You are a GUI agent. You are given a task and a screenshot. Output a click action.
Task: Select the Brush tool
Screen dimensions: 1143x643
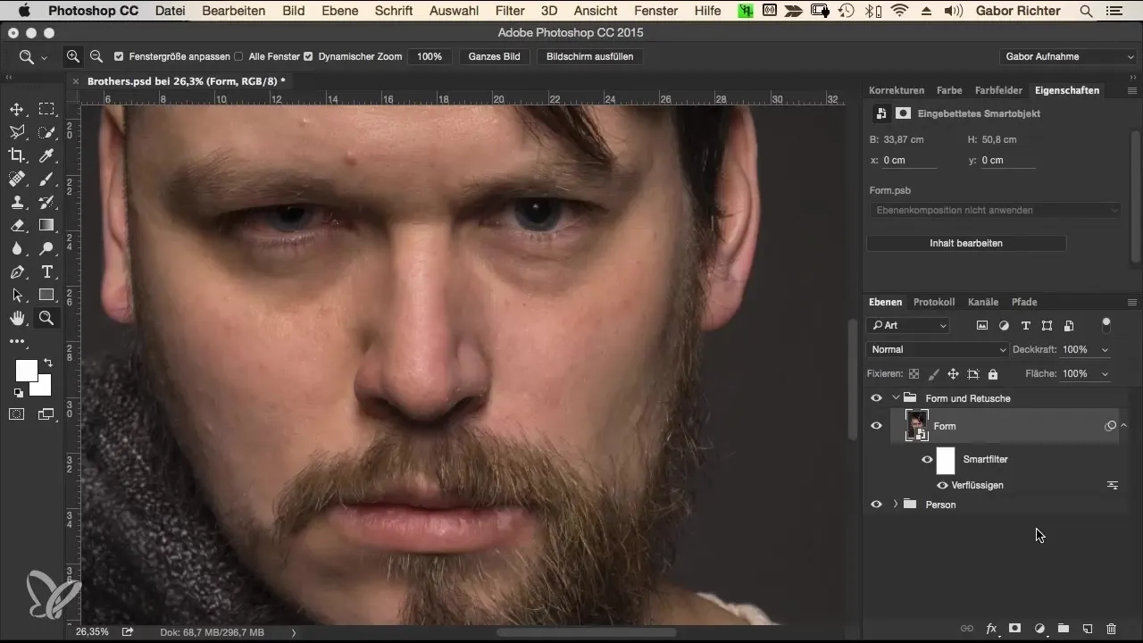click(46, 179)
